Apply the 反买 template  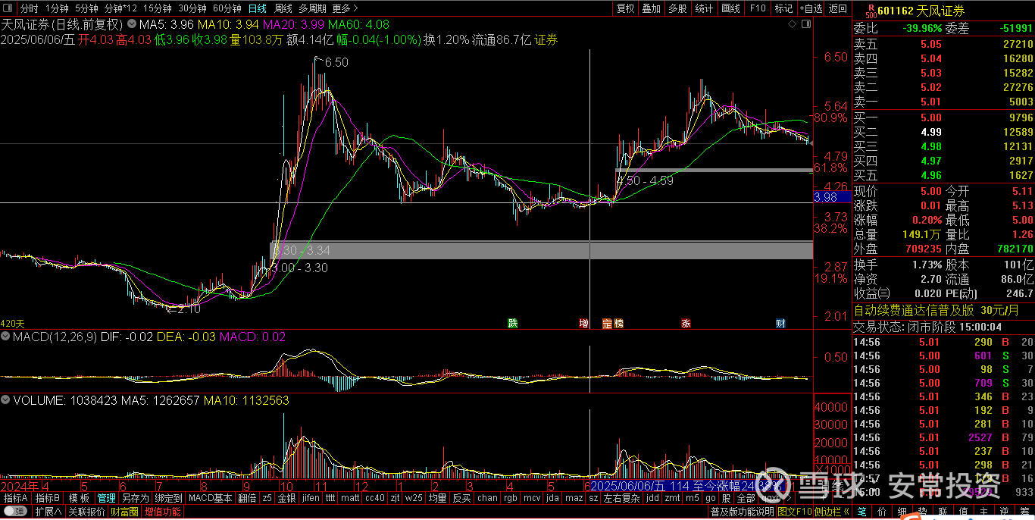pyautogui.click(x=461, y=499)
